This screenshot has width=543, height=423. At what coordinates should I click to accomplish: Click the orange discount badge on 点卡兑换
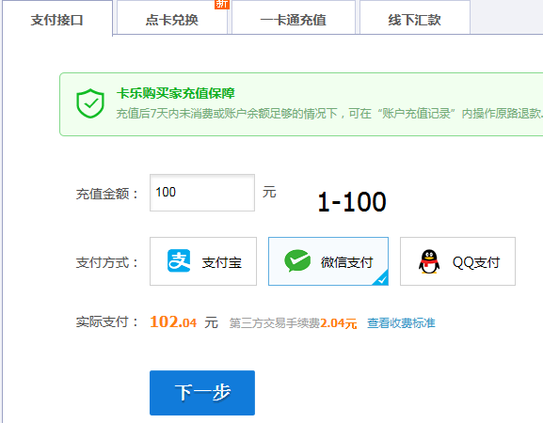pyautogui.click(x=222, y=4)
